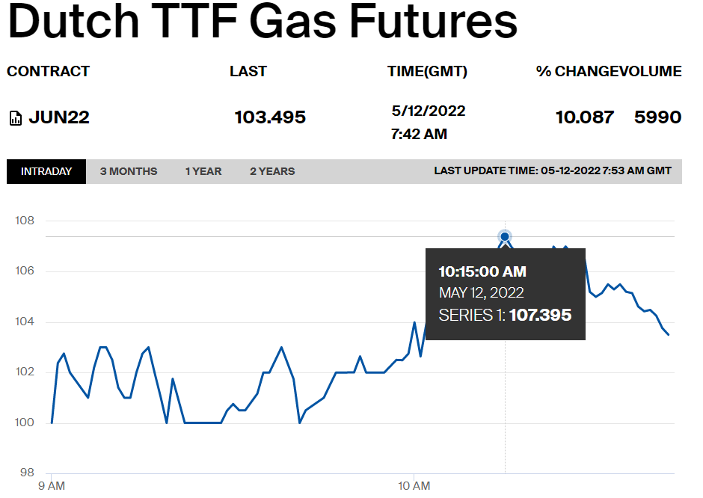Click the 10 AM x-axis label
The height and width of the screenshot is (498, 703).
[x=414, y=486]
